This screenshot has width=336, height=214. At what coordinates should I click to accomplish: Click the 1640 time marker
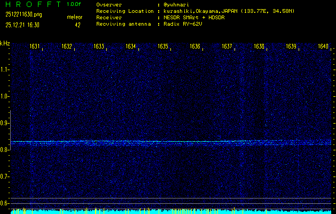click(323, 47)
